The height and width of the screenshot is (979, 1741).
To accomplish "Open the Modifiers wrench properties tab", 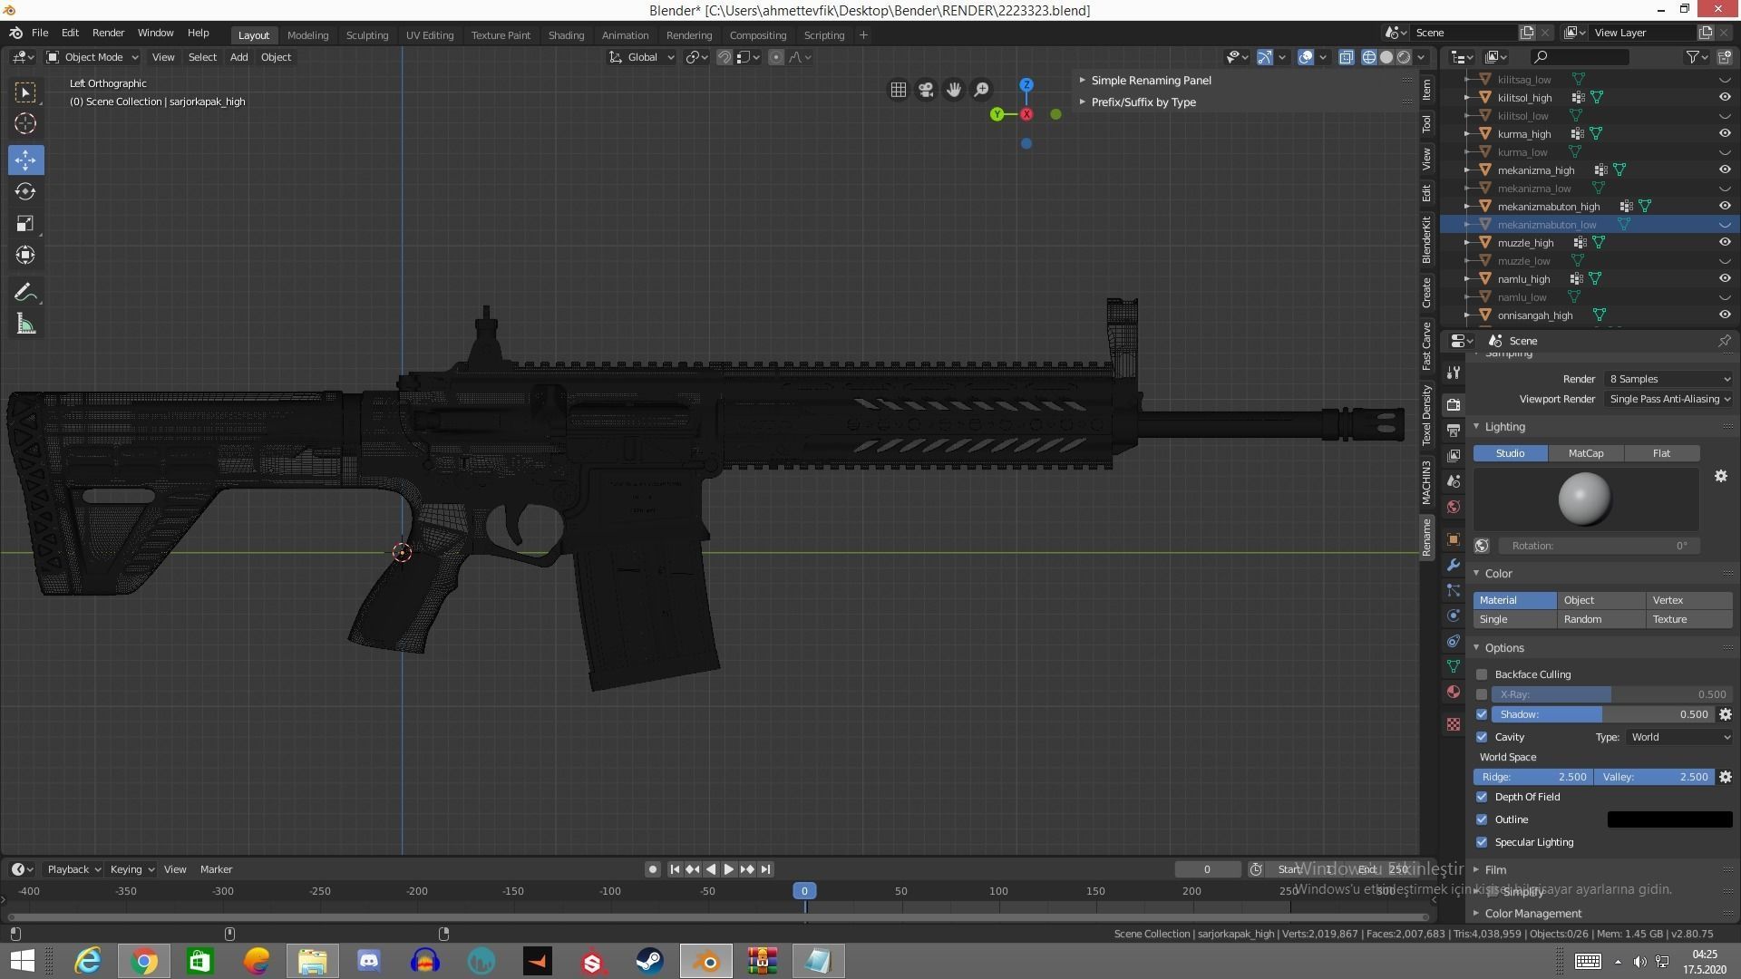I will 1454,565.
